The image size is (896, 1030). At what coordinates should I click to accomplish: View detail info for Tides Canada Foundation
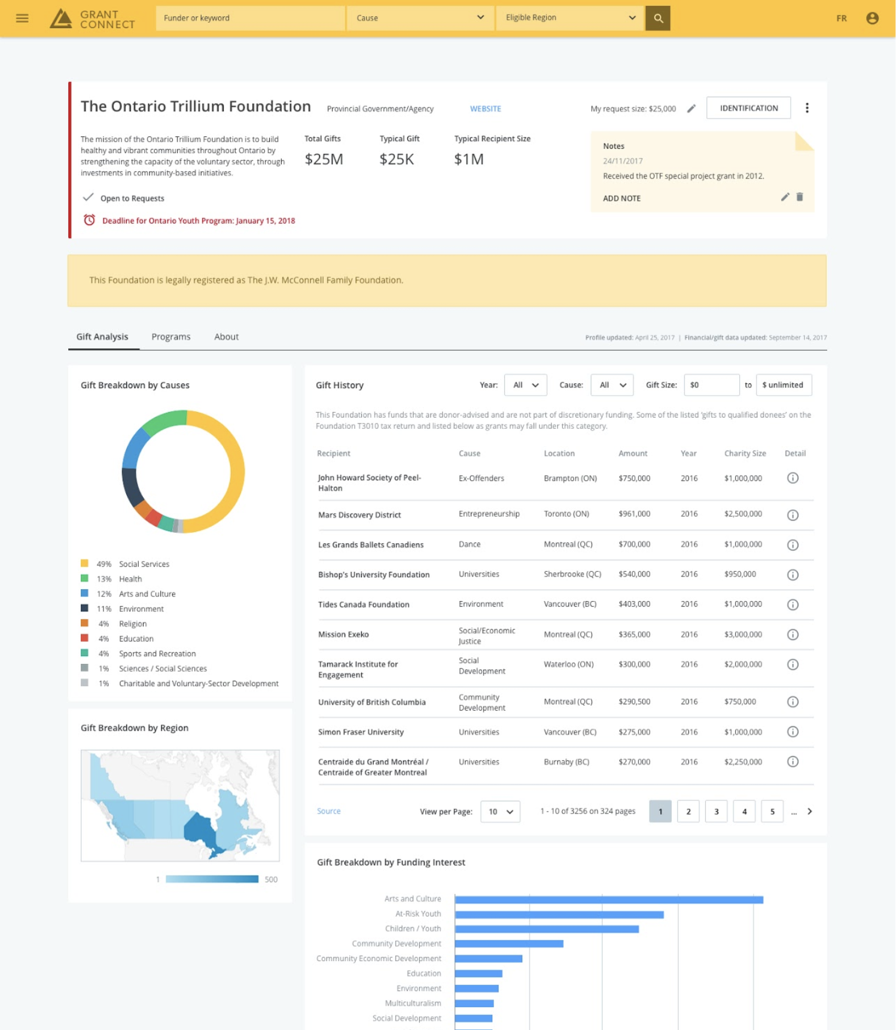[793, 605]
